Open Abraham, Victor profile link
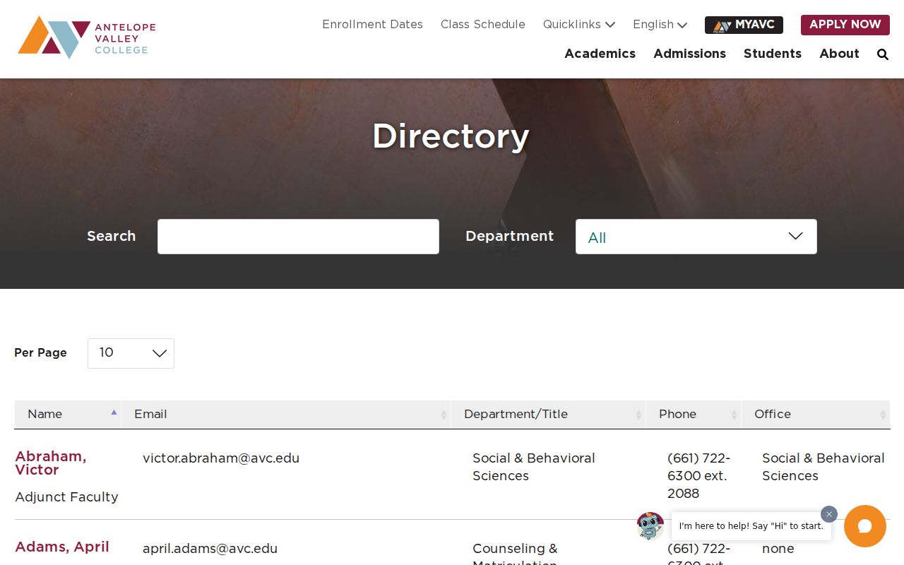The width and height of the screenshot is (904, 565). click(51, 463)
